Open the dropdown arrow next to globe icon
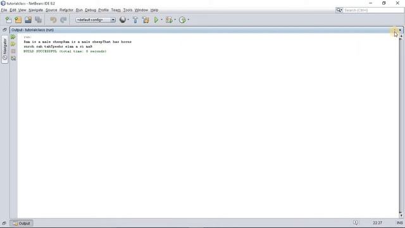The image size is (405, 228). [x=128, y=20]
